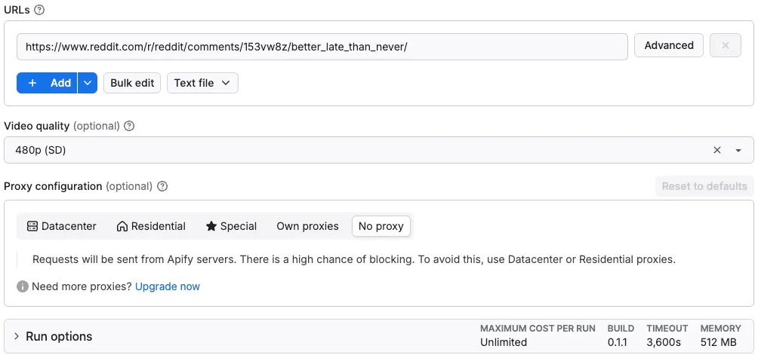This screenshot has height=358, width=758.
Task: Select the Special proxy tab
Action: click(231, 226)
